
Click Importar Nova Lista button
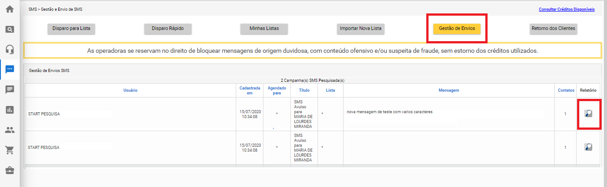pyautogui.click(x=361, y=29)
